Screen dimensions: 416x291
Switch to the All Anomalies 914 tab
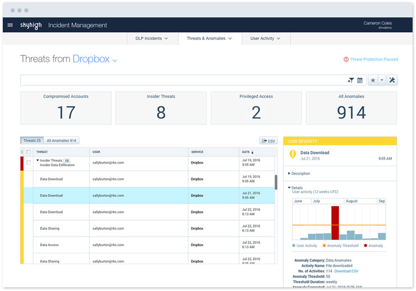coord(61,140)
